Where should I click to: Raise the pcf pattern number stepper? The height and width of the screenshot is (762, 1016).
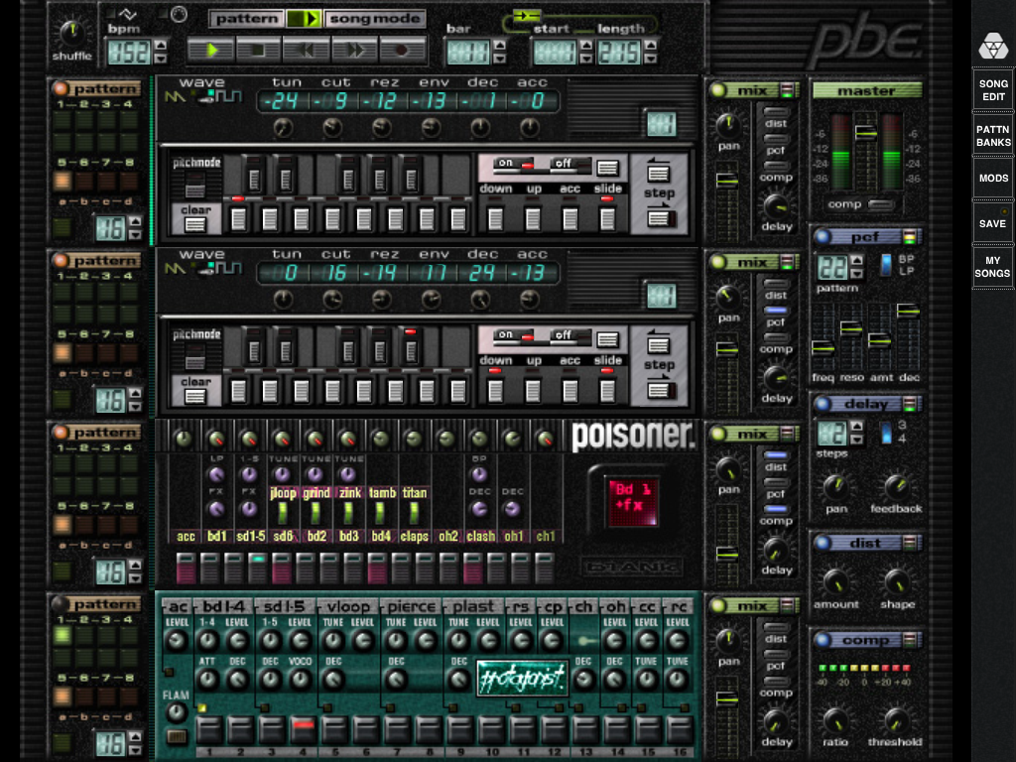[856, 260]
